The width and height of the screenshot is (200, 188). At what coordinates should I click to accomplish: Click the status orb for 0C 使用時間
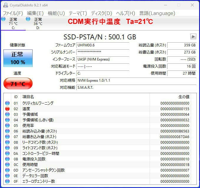point(7,164)
